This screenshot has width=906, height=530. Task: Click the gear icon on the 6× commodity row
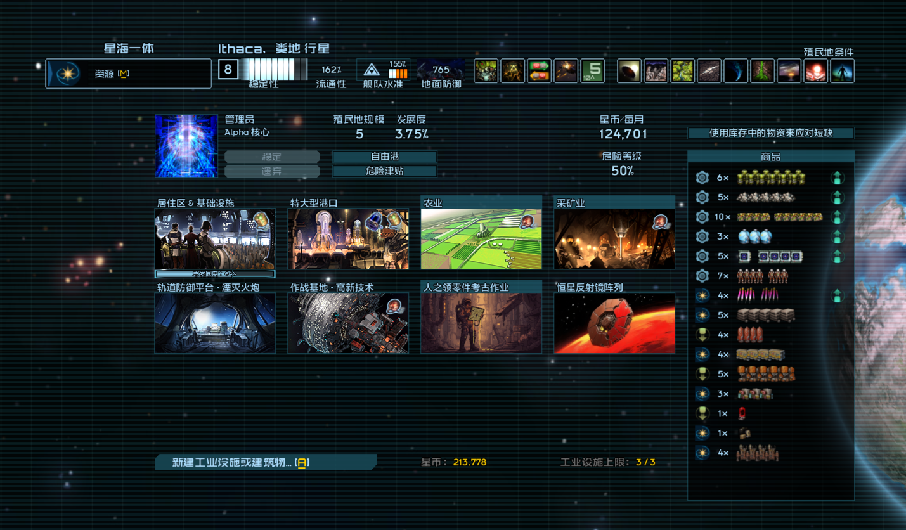[702, 178]
